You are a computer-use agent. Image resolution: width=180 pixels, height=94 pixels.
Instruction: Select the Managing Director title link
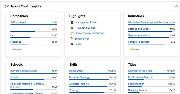tap(138, 90)
